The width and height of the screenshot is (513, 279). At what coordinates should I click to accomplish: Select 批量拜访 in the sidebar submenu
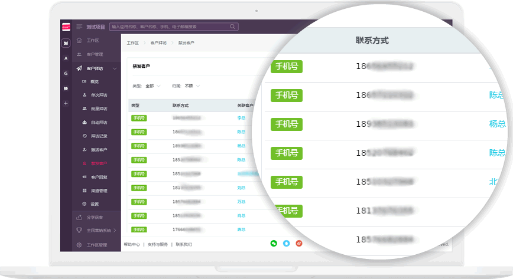[99, 109]
